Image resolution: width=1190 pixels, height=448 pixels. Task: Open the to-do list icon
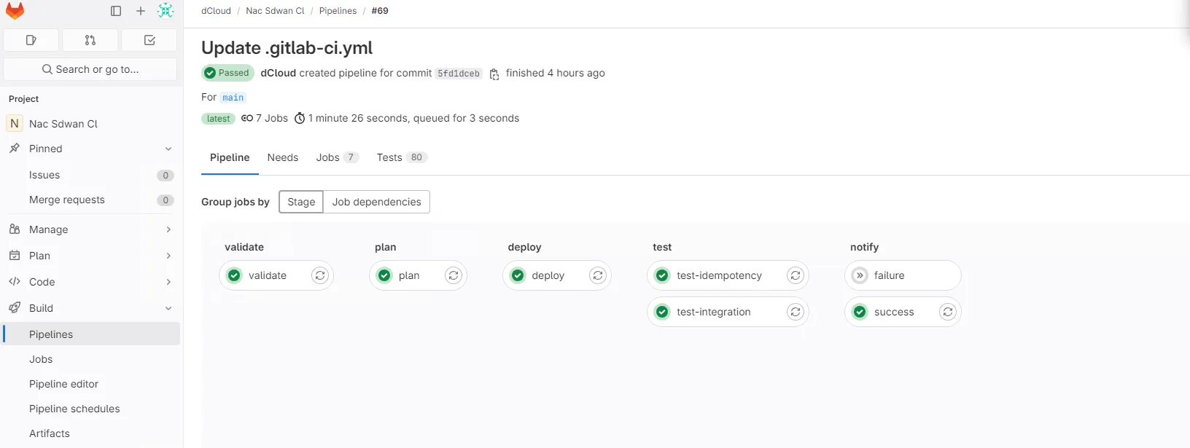point(149,40)
